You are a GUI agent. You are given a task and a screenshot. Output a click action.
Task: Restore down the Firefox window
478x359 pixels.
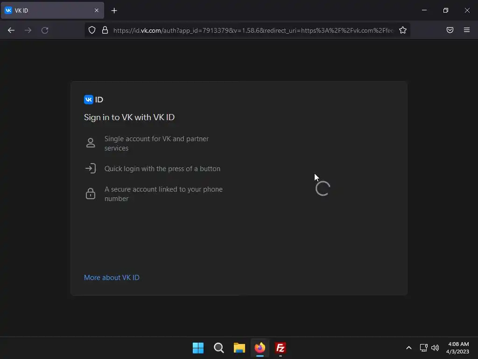[445, 10]
